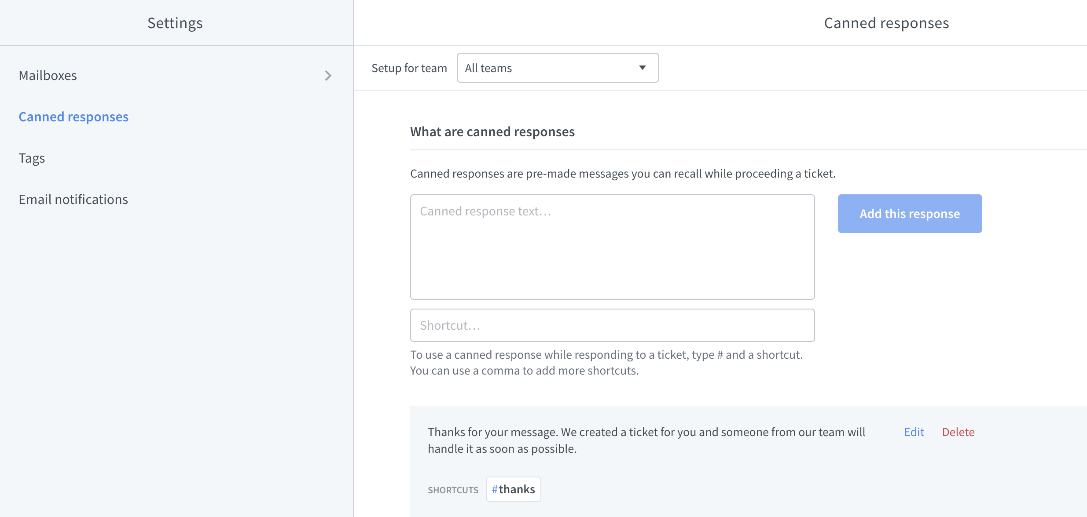Expand the Mailboxes settings section

pyautogui.click(x=48, y=75)
